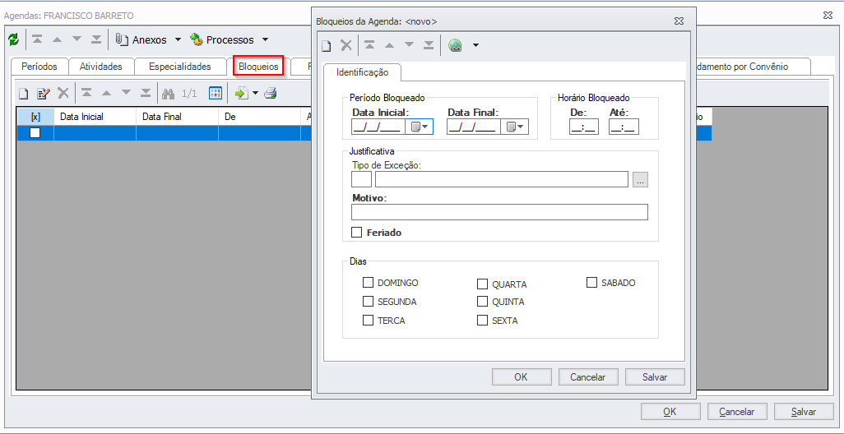The width and height of the screenshot is (844, 434).
Task: Go to first record in Agendas top toolbar
Action: pos(36,39)
